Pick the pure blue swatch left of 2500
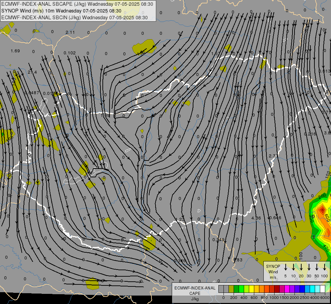 [x=302, y=289]
